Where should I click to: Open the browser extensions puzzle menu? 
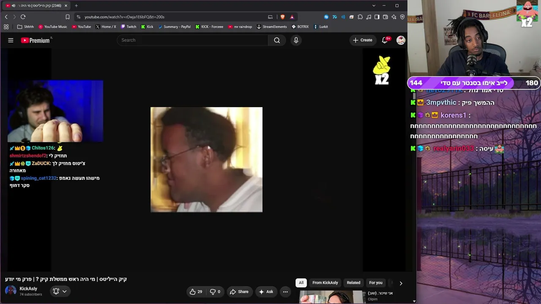(360, 17)
